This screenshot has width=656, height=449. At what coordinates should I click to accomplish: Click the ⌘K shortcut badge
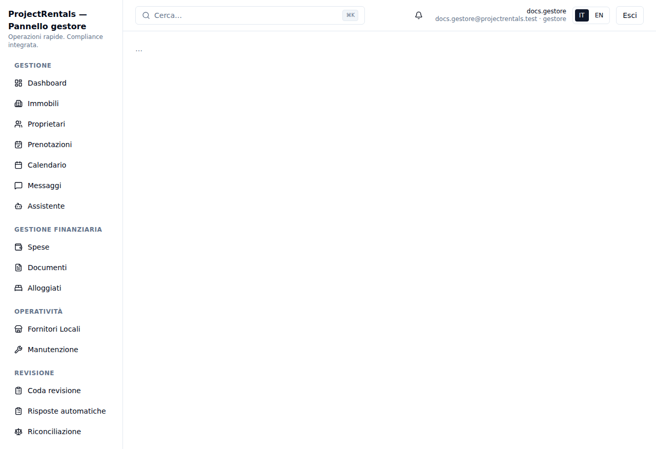tap(351, 15)
